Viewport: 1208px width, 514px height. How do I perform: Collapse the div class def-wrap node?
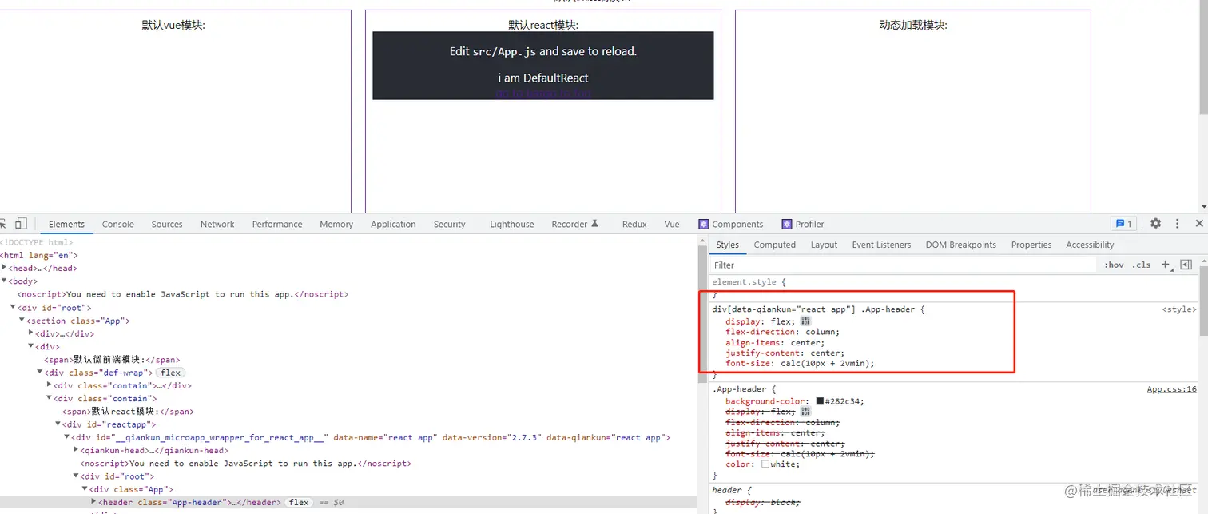39,373
